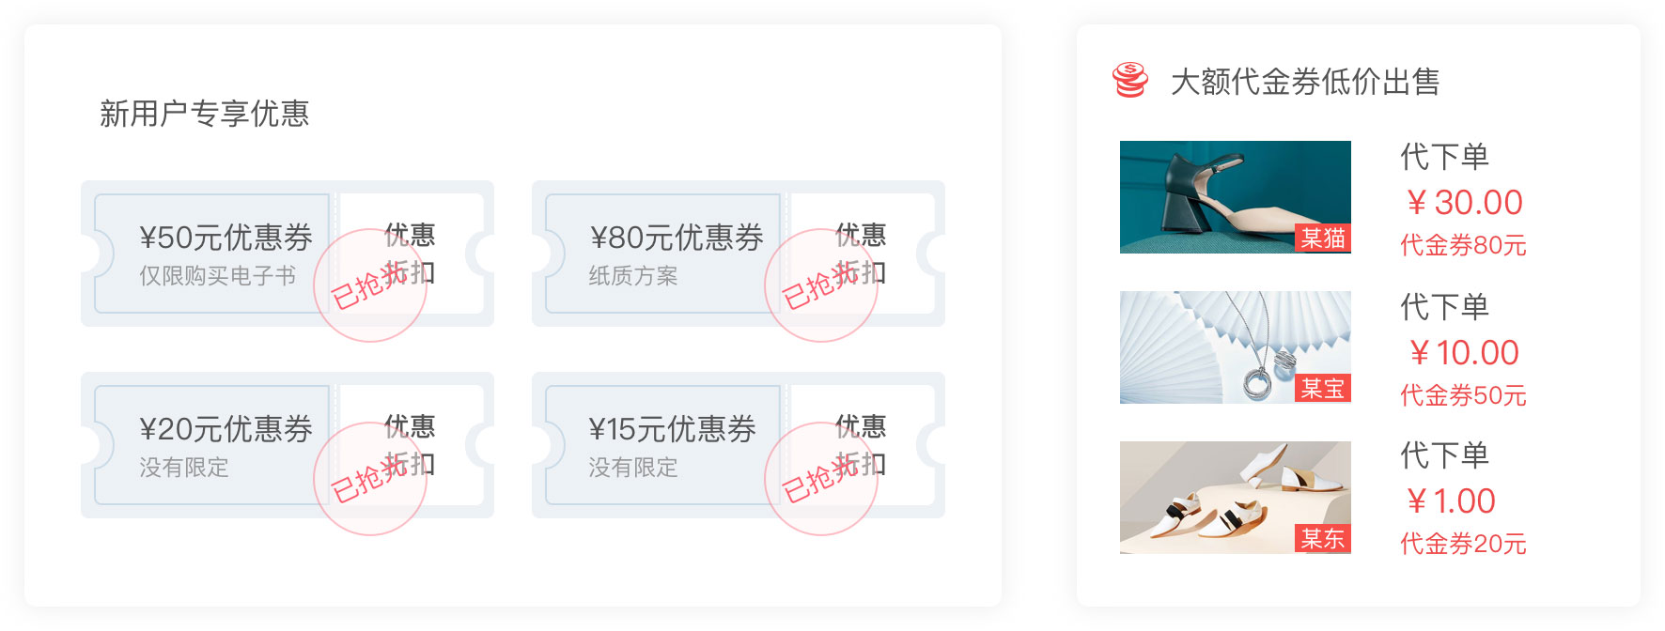Click the 已抢光 stamp on ¥15 coupon
The width and height of the screenshot is (1665, 631).
tap(821, 479)
